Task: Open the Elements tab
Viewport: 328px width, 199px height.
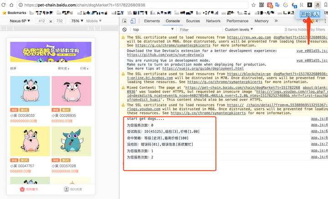Action: 152,21
